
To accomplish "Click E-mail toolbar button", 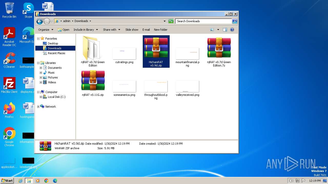I will click(146, 30).
